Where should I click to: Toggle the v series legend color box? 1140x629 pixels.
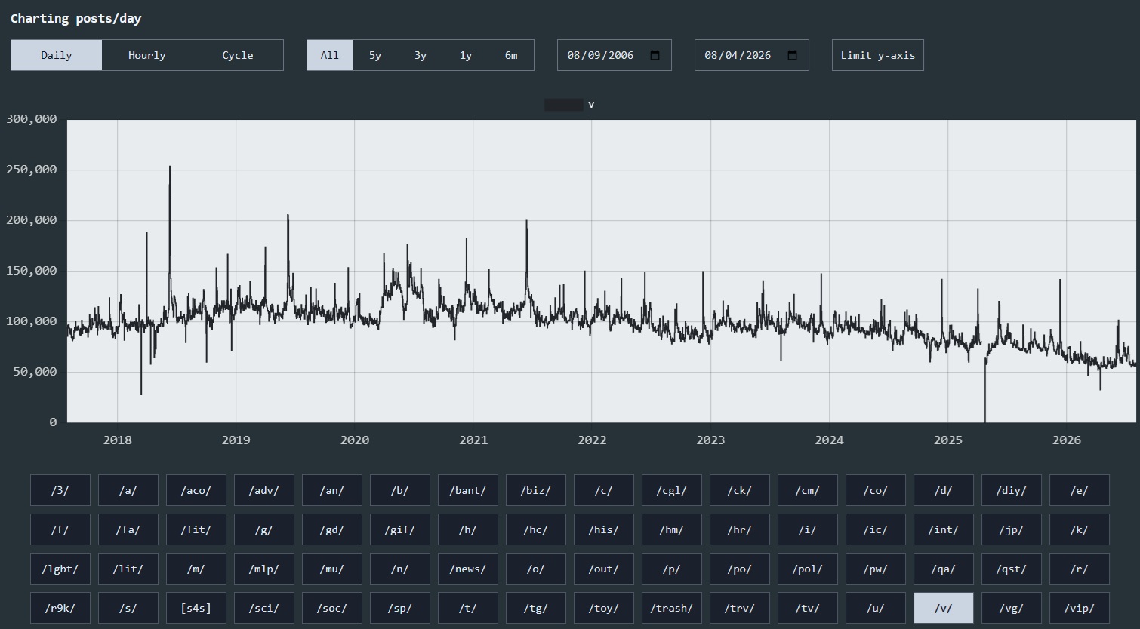pyautogui.click(x=563, y=105)
